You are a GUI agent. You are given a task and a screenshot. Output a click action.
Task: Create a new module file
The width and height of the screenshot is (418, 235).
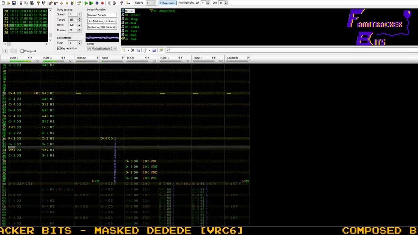(3, 3)
